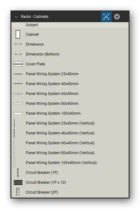Pick the Panel Wiring System 100x40mm horizontal icon
The width and height of the screenshot is (140, 209).
pyautogui.click(x=18, y=113)
